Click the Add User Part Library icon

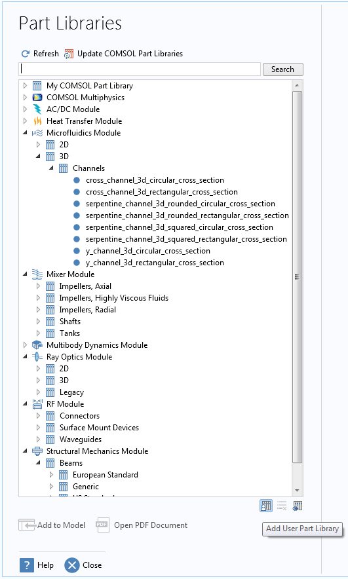(x=266, y=506)
